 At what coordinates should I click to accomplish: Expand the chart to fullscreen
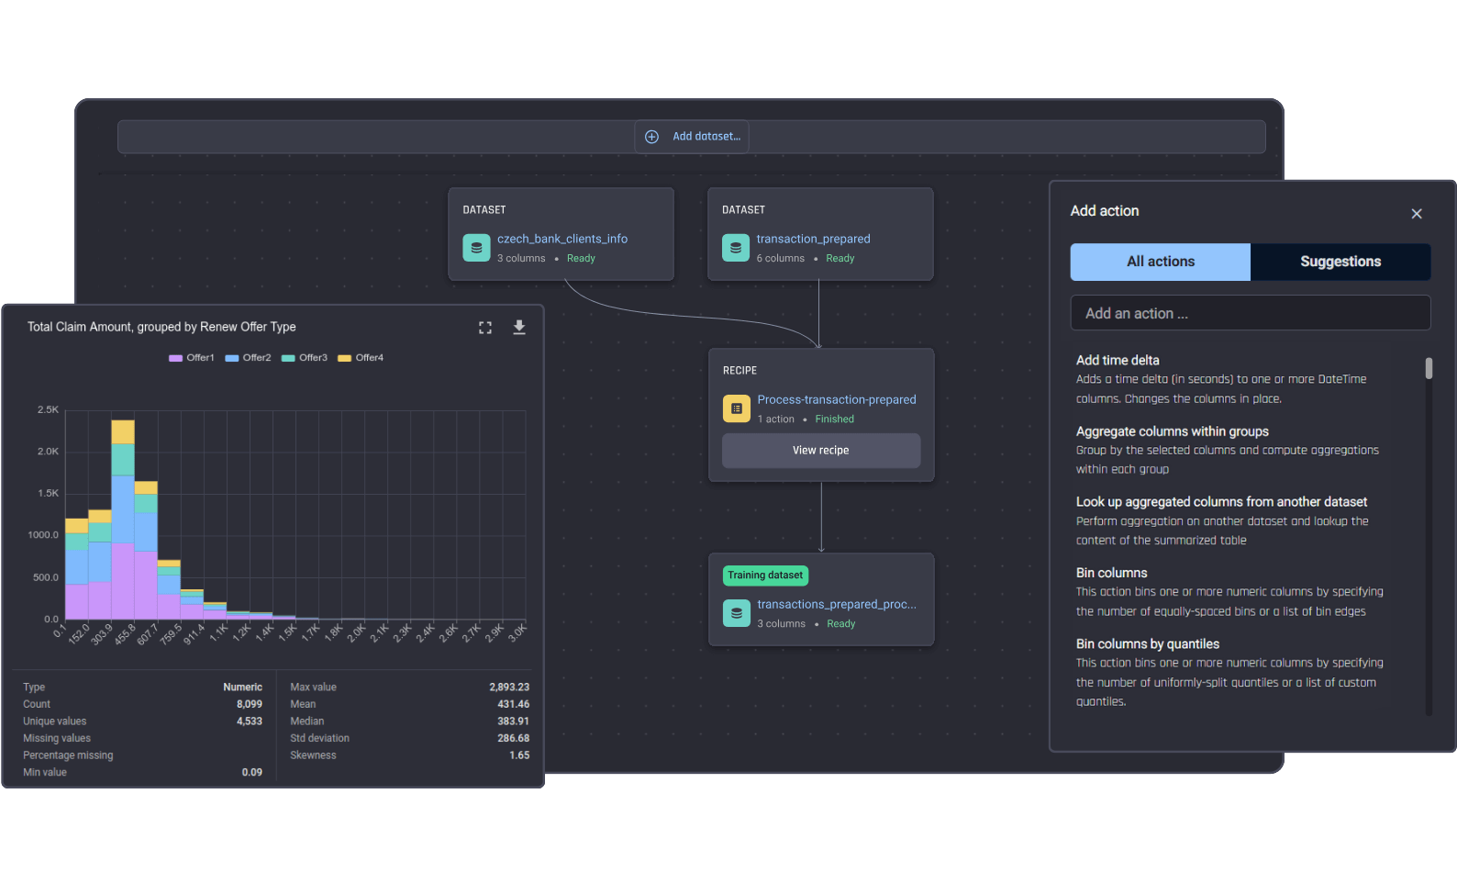(485, 328)
